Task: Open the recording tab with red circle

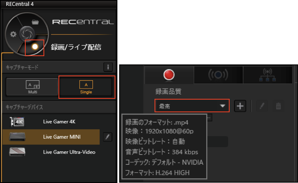Action: pos(169,75)
